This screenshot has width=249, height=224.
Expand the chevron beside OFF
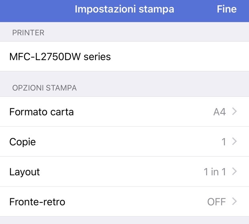point(235,202)
